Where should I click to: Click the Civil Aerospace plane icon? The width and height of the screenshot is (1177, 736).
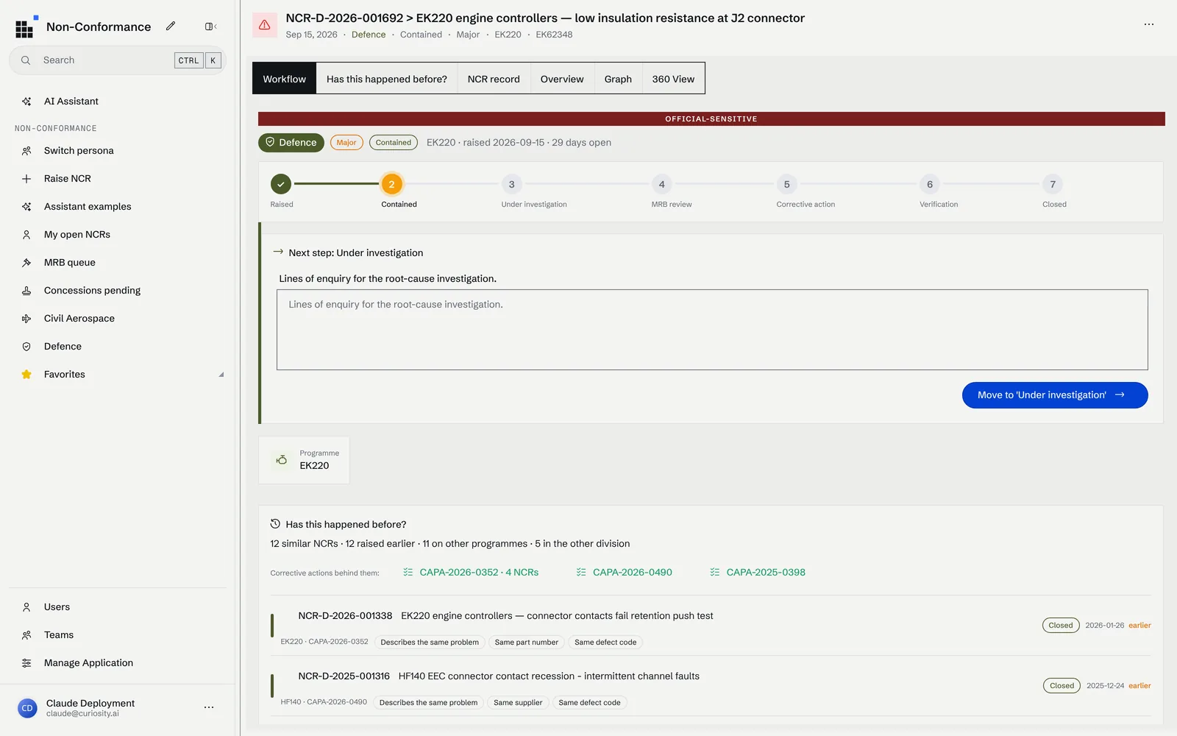tap(26, 319)
